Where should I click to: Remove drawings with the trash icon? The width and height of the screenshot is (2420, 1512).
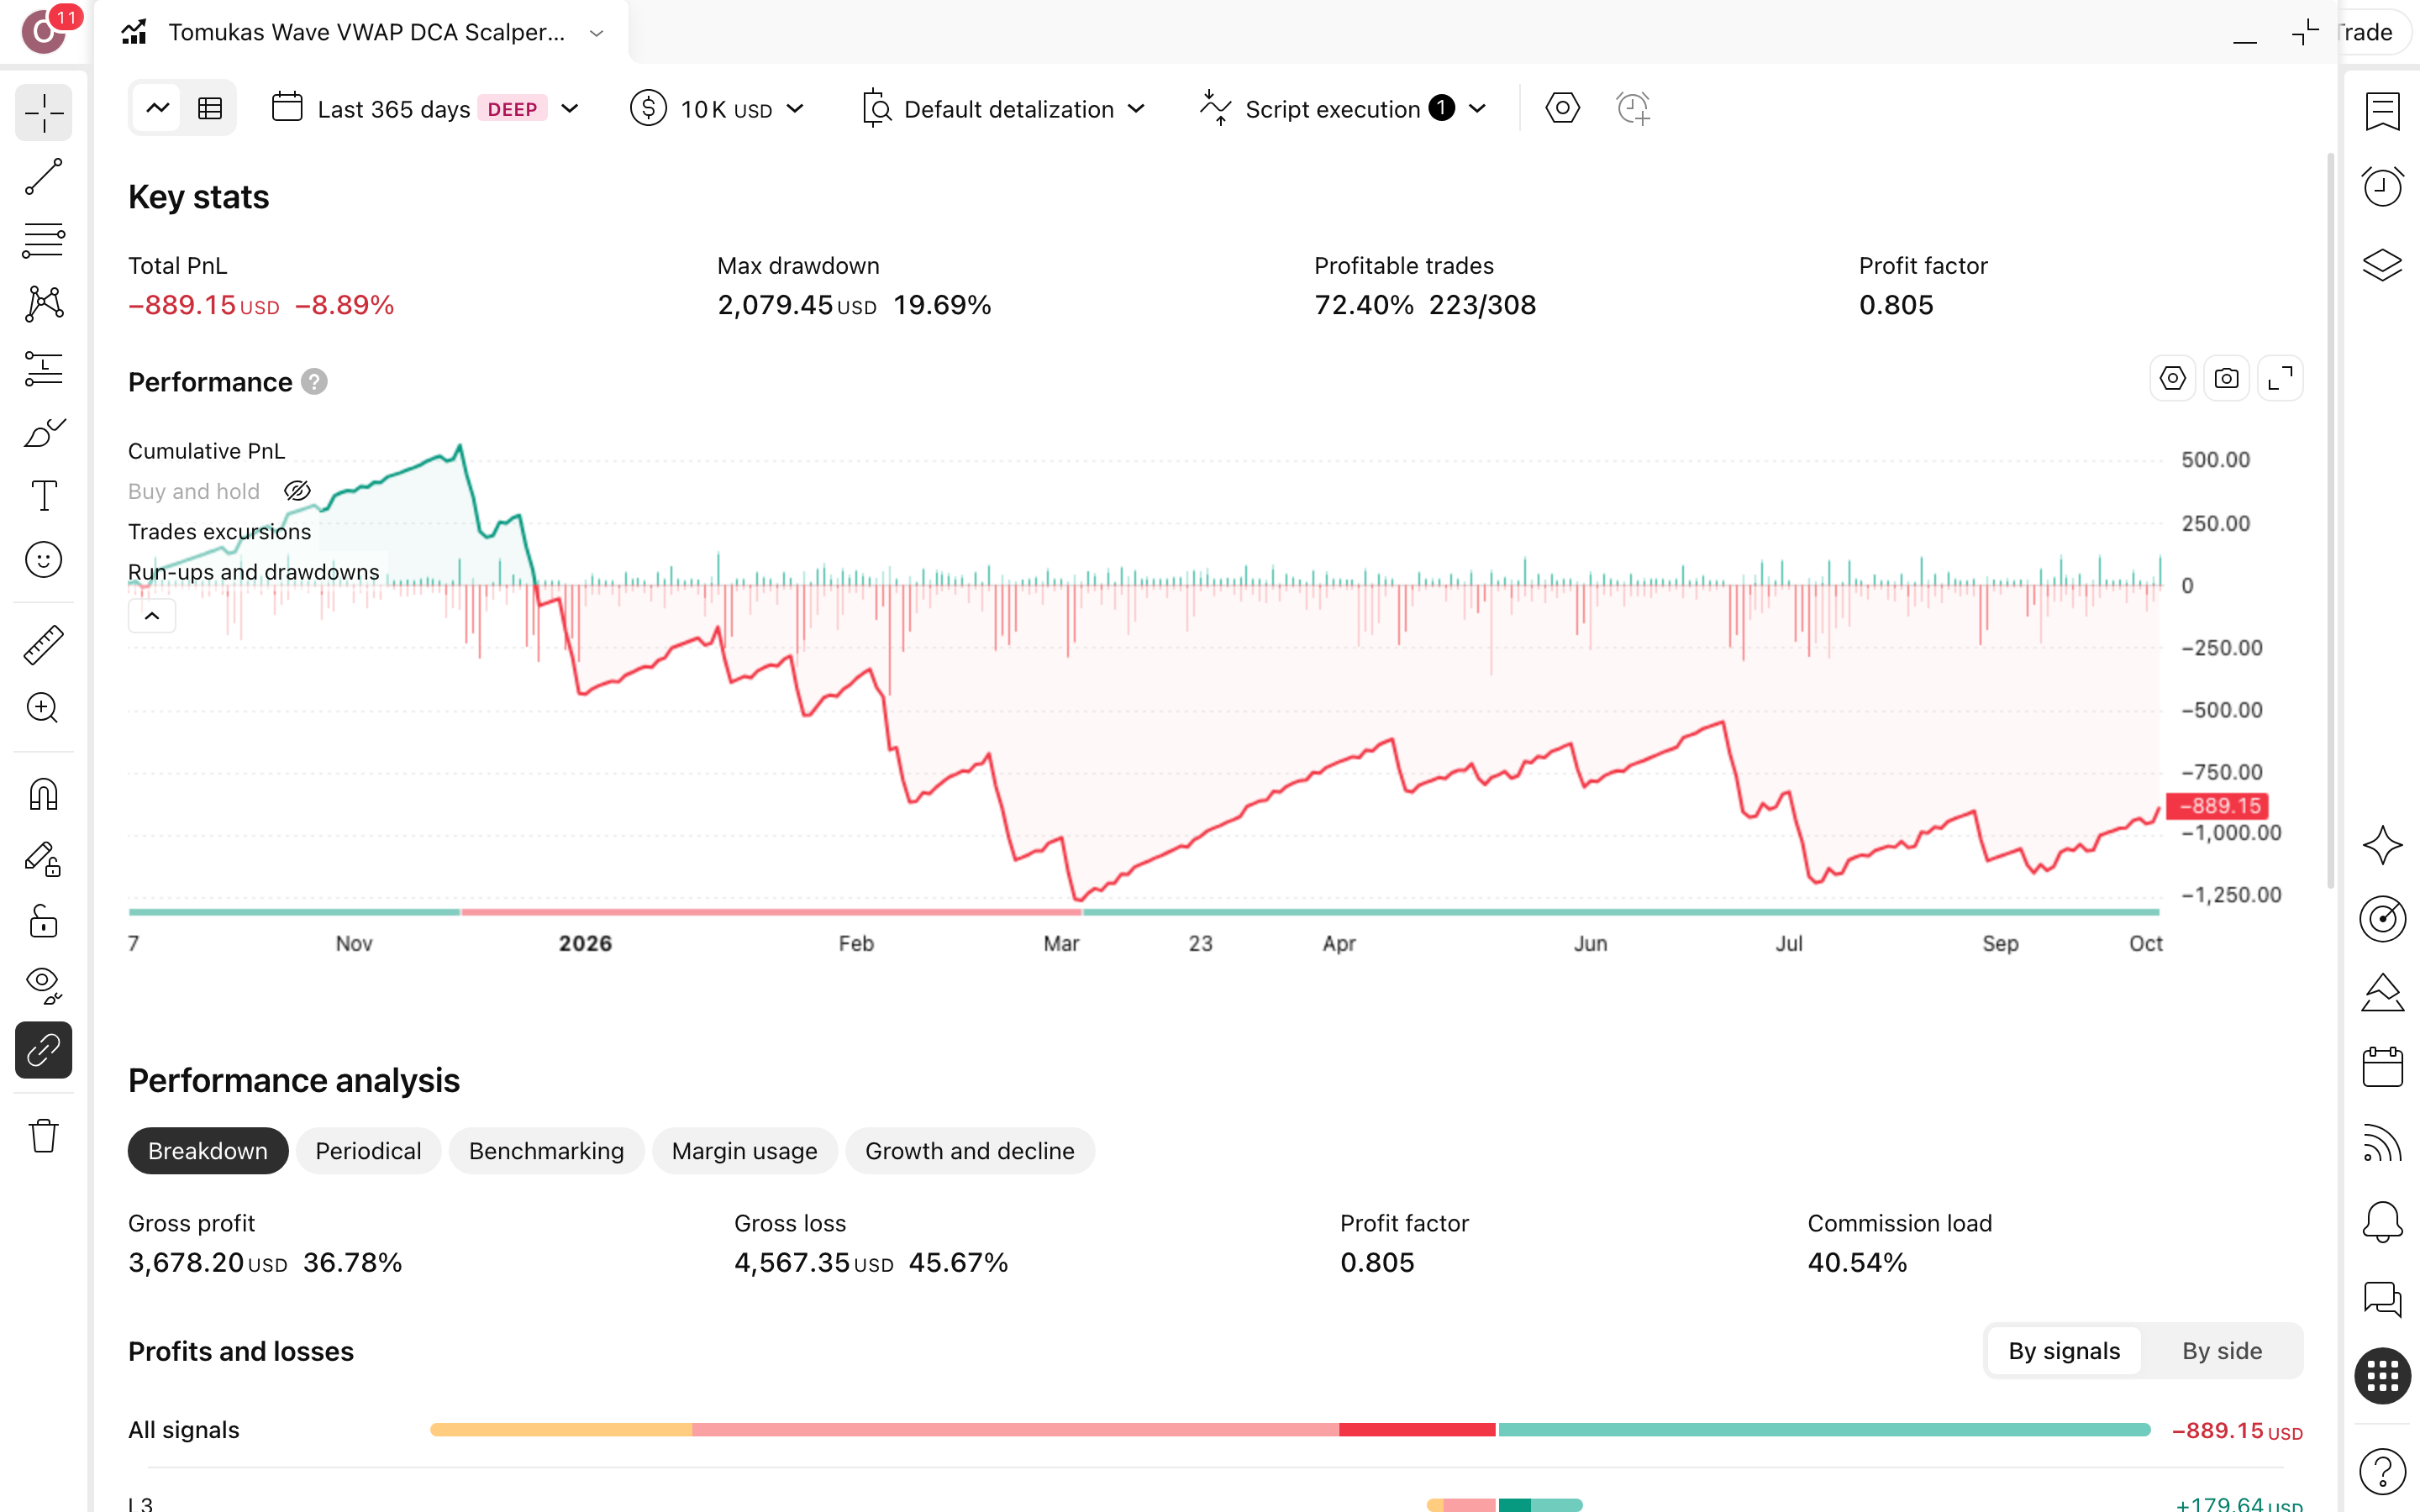point(44,1136)
